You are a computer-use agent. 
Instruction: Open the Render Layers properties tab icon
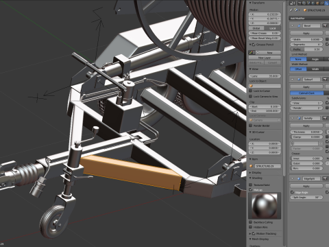coord(304,3)
